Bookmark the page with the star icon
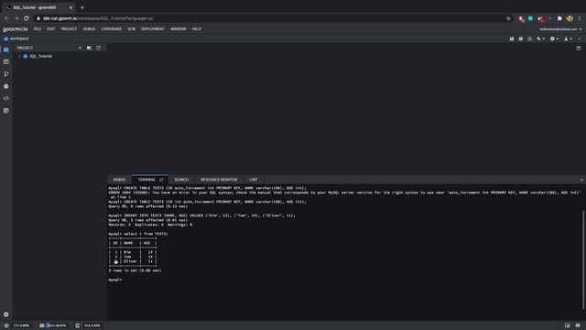586x330 pixels. pyautogui.click(x=508, y=18)
